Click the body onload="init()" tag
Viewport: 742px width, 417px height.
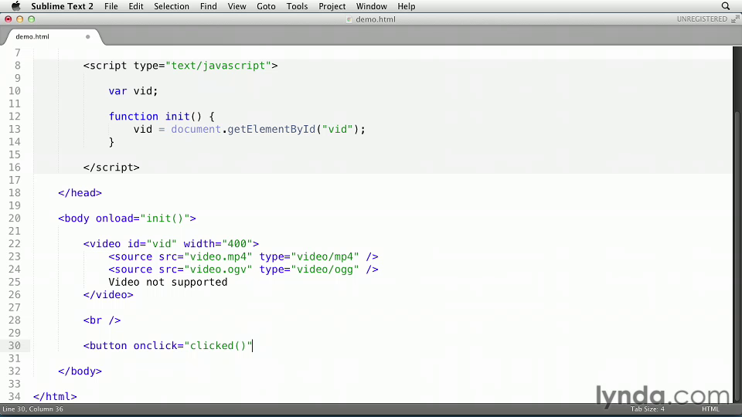(127, 219)
